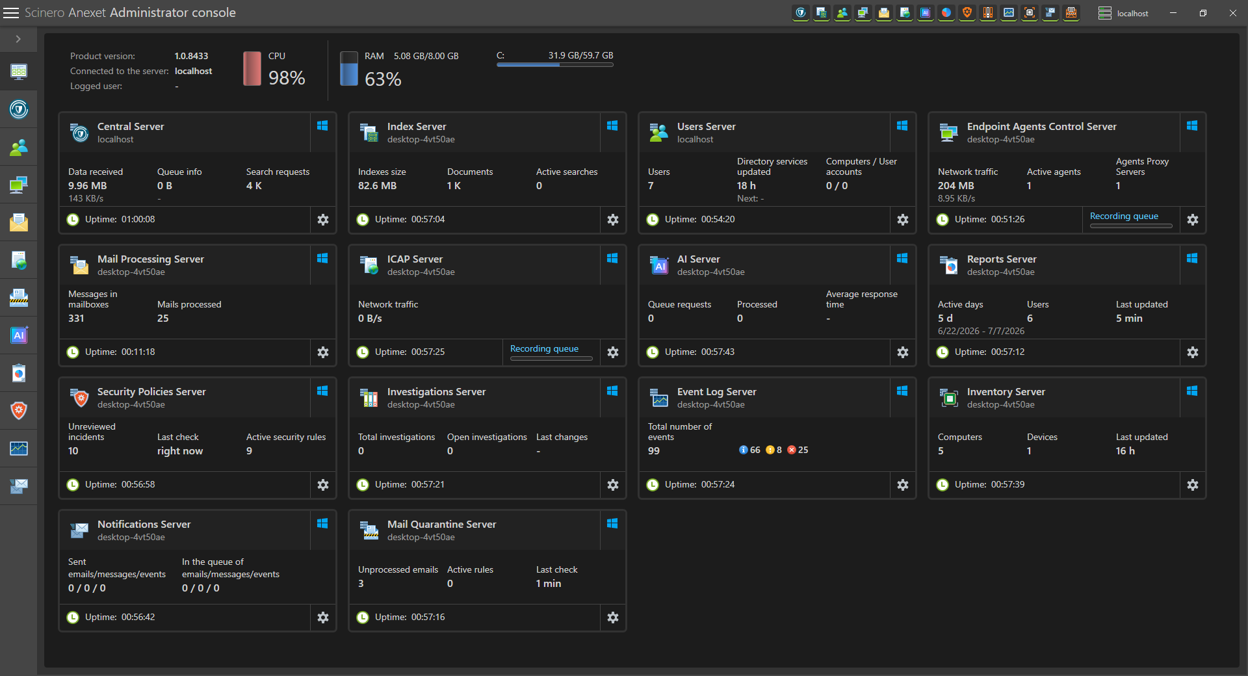
Task: Open Central Server settings gear
Action: [x=323, y=220]
